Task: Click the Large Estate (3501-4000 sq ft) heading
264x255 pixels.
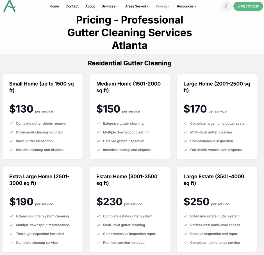Action: click(214, 180)
